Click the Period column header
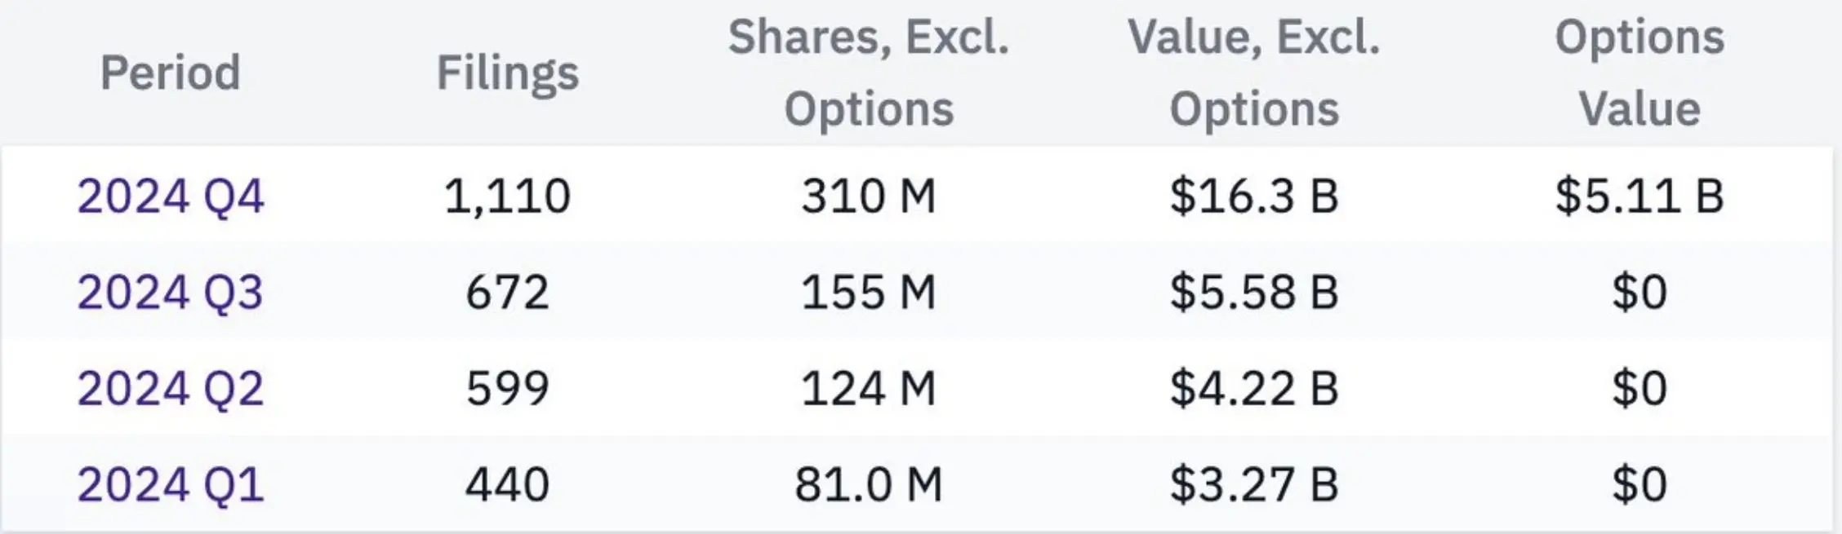The image size is (1842, 534). point(171,73)
